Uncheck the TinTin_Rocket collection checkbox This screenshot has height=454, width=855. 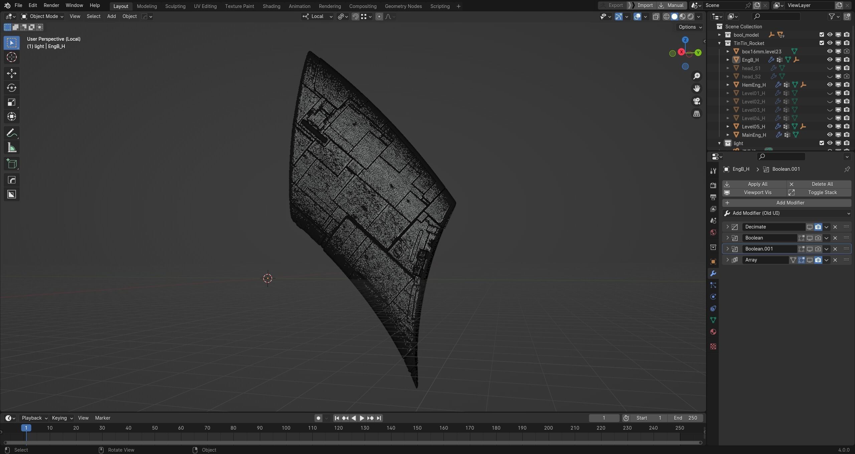(x=822, y=43)
